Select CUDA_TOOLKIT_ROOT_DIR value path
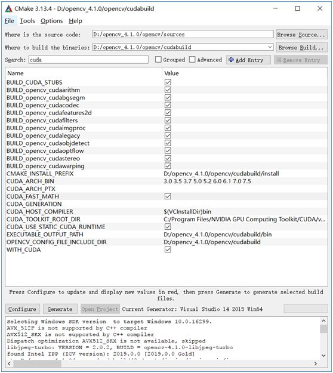333x373 pixels. [245, 220]
